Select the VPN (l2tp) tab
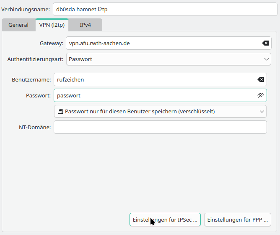 coord(52,25)
